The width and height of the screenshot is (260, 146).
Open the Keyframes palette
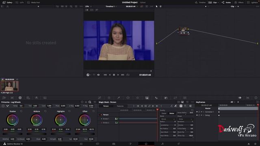(240, 98)
